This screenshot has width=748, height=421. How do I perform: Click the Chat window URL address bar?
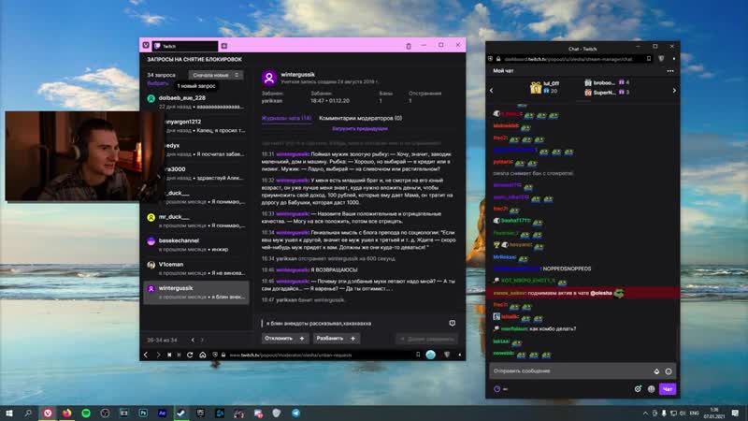click(x=570, y=59)
